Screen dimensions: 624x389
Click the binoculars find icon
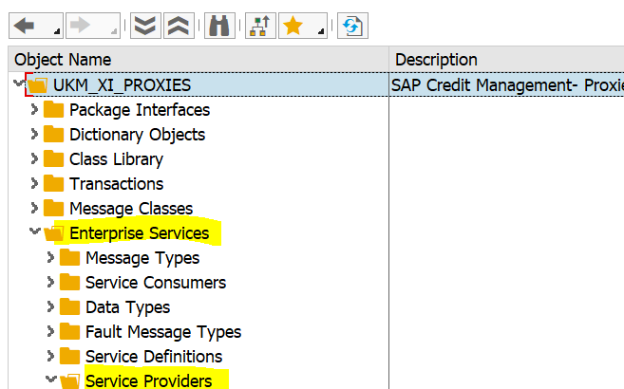point(217,27)
